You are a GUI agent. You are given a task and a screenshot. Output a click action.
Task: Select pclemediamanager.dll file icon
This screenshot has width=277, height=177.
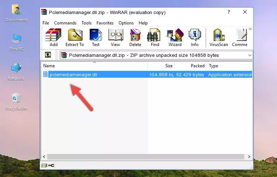[45, 74]
